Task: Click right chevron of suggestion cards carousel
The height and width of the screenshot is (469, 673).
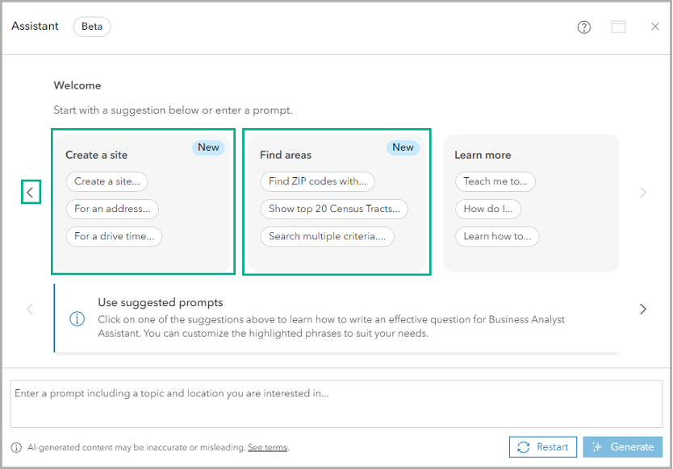Action: pos(643,193)
